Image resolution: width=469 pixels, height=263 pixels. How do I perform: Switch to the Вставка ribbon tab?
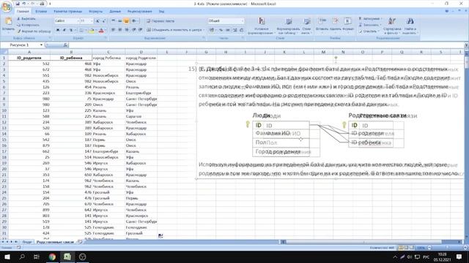(41, 12)
